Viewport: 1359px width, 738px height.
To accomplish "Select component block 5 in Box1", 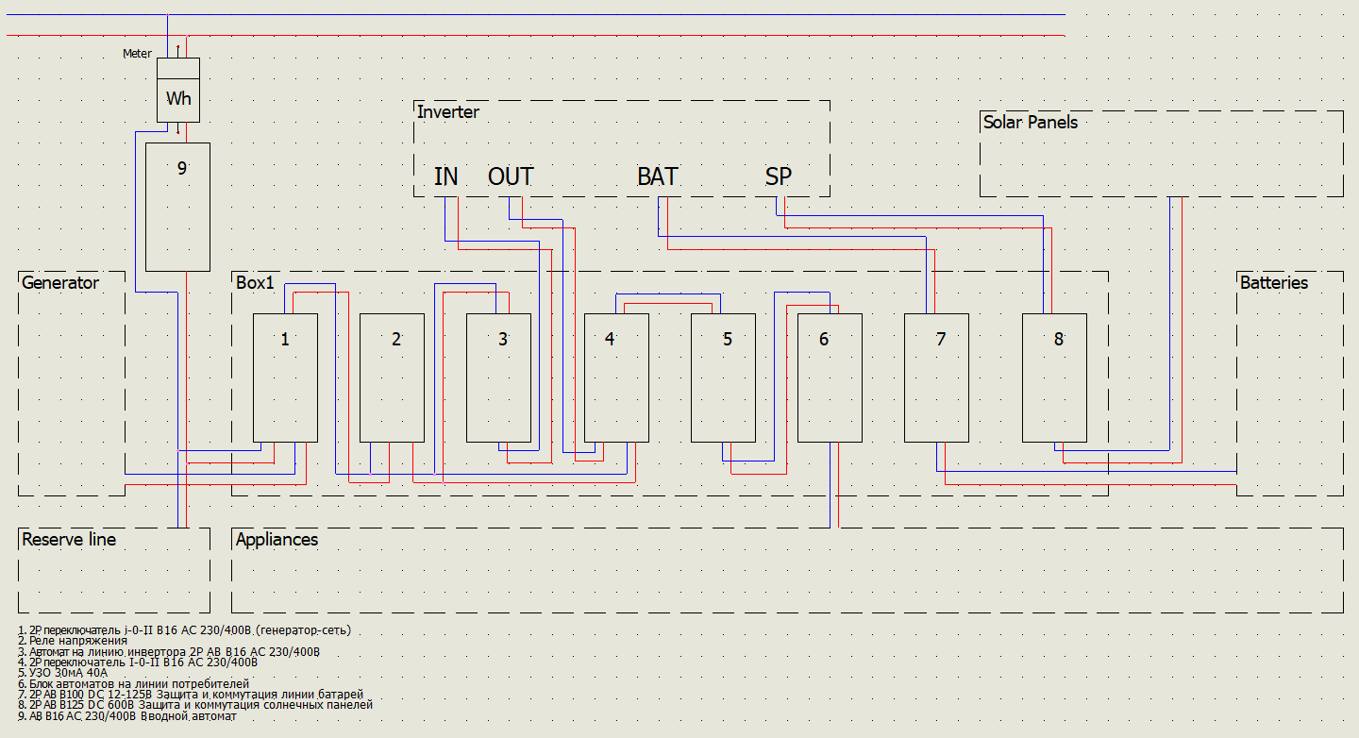I will 723,377.
